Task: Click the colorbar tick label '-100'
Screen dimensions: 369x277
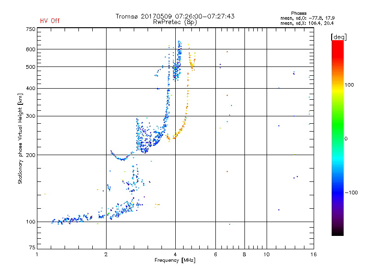Action: tap(351, 193)
